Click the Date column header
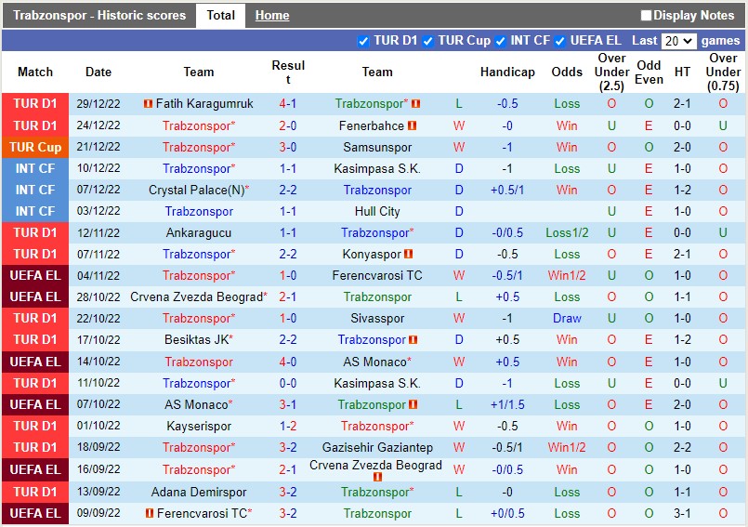Image resolution: width=748 pixels, height=527 pixels. [x=98, y=72]
